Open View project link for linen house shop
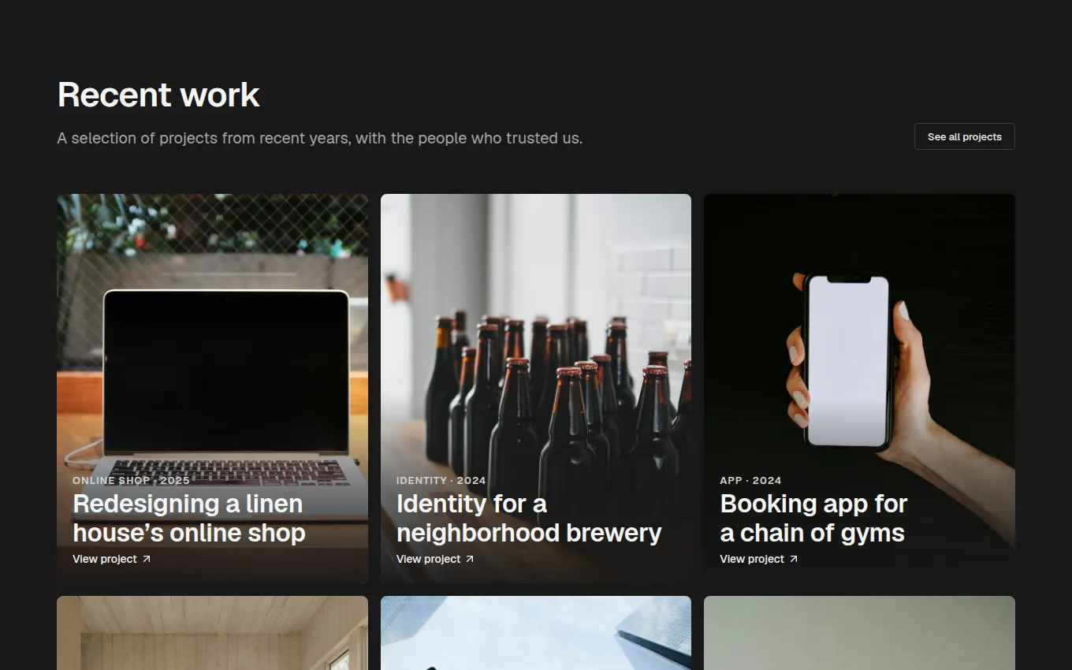Screen dimensions: 1072x670 (111, 559)
